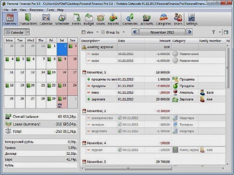
Task: Sort by the Family member column header
Action: tap(212, 41)
